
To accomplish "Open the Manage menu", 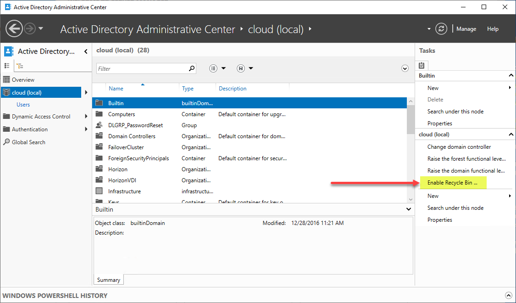I will click(466, 29).
